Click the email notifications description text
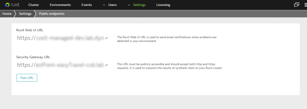 [x=167, y=39]
